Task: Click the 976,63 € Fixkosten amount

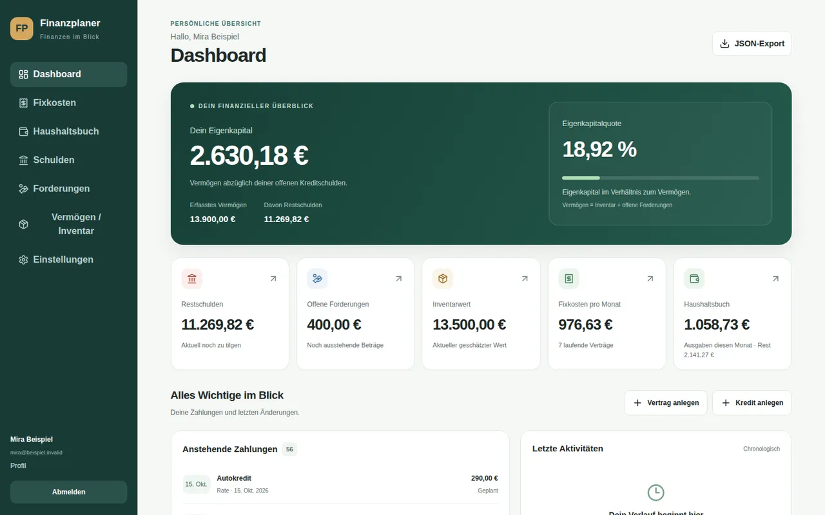Action: (x=585, y=324)
